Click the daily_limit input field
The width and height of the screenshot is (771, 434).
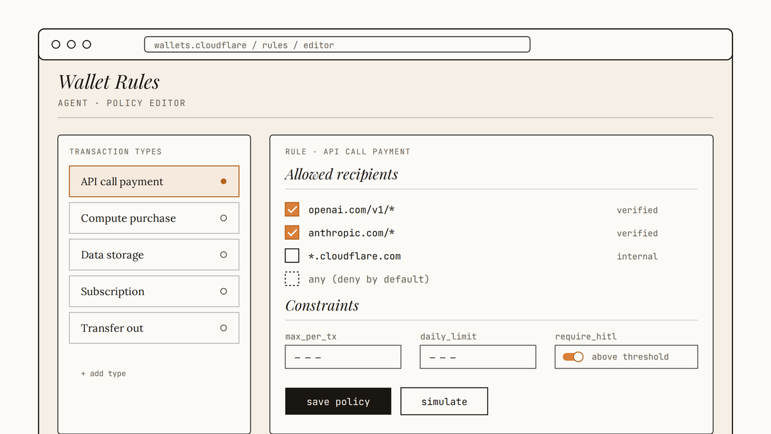(x=478, y=357)
